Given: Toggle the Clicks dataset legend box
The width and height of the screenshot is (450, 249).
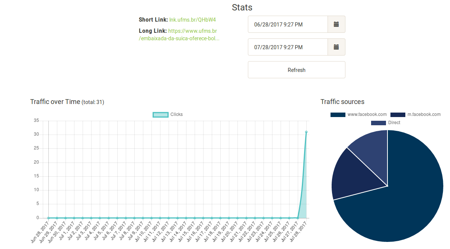Looking at the screenshot, I should [160, 114].
